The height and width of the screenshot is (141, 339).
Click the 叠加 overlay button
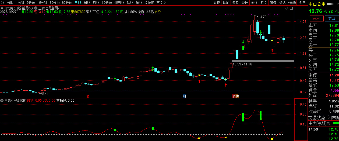226,3
